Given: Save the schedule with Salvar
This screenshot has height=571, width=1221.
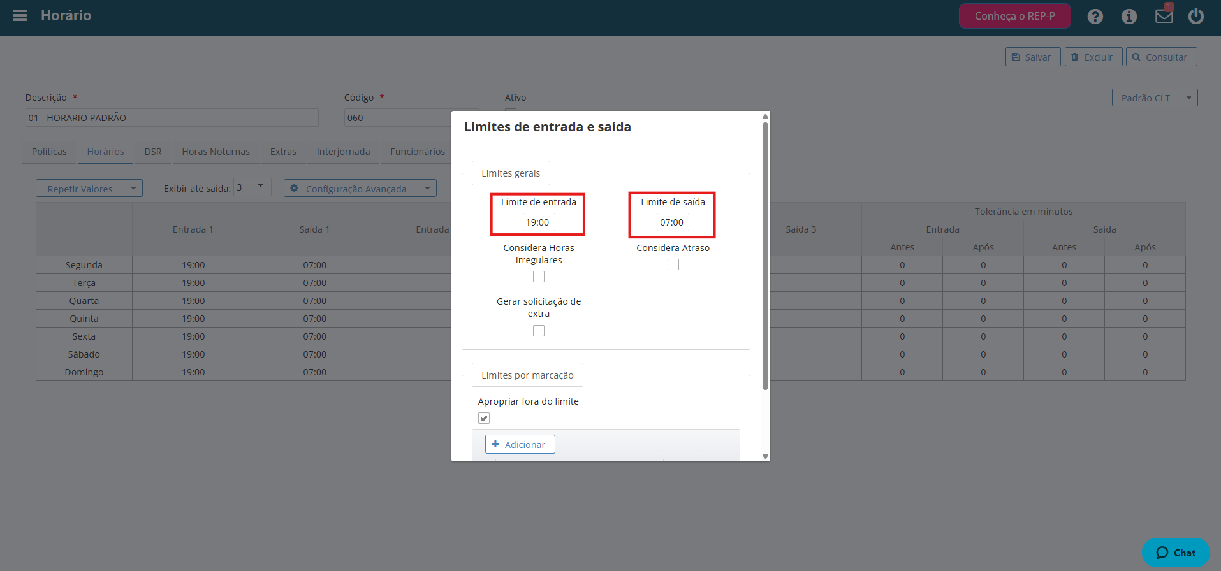Looking at the screenshot, I should (x=1033, y=57).
